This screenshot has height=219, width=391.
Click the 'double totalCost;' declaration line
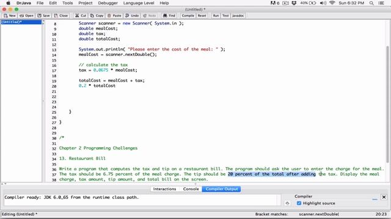click(x=99, y=39)
